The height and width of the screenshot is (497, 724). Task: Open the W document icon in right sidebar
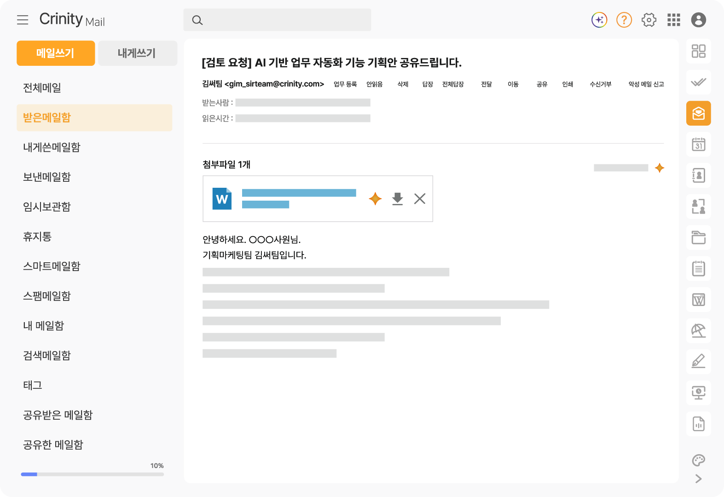tap(699, 300)
